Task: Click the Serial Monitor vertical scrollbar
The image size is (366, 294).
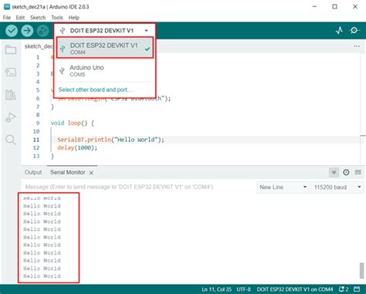Action: pos(361,271)
